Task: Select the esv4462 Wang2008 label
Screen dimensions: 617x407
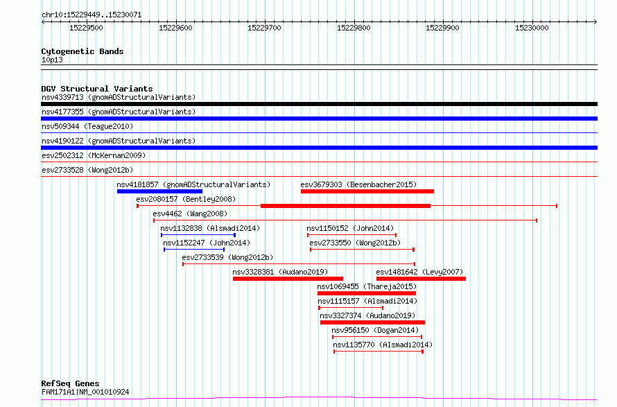Action: click(x=190, y=214)
